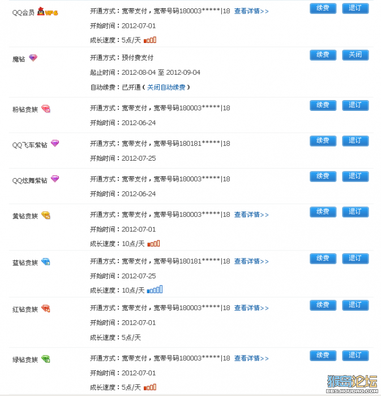Click the 黄钻贵族 service name

point(25,216)
